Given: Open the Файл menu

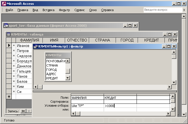Looking at the screenshot, I should pos(9,10).
